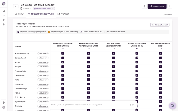Click the app logo at top left
The width and height of the screenshot is (178, 111).
4,4
